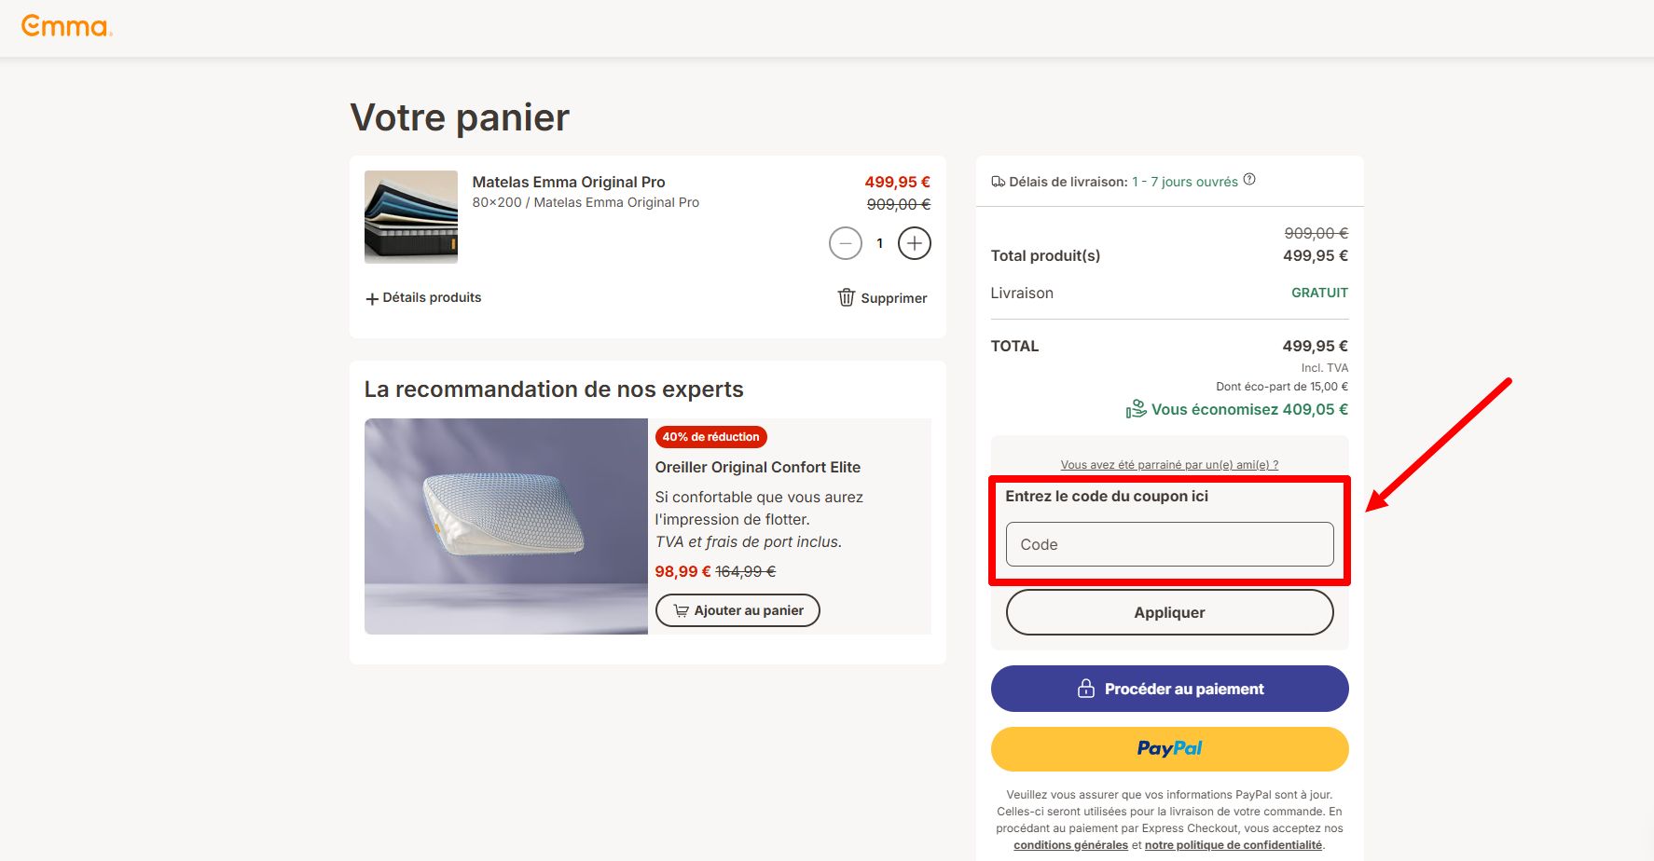The height and width of the screenshot is (861, 1654).
Task: Click the Emma logo in the header
Action: (66, 26)
